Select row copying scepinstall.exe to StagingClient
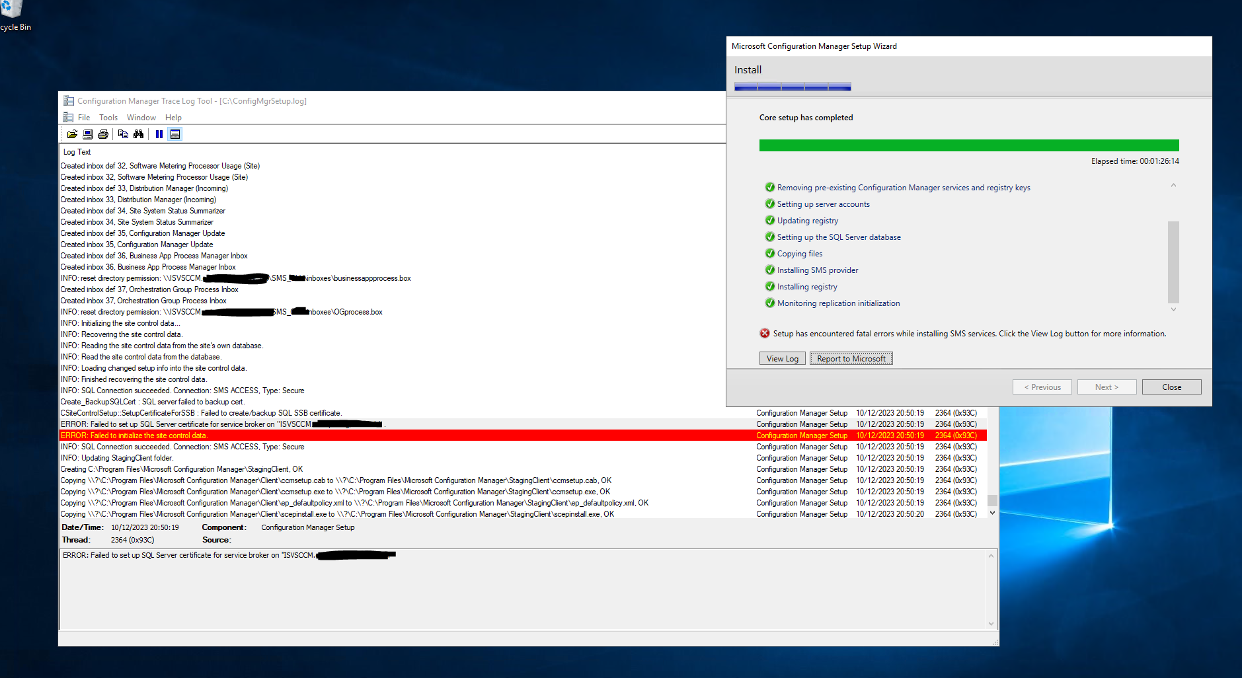Image resolution: width=1242 pixels, height=678 pixels. pos(523,514)
